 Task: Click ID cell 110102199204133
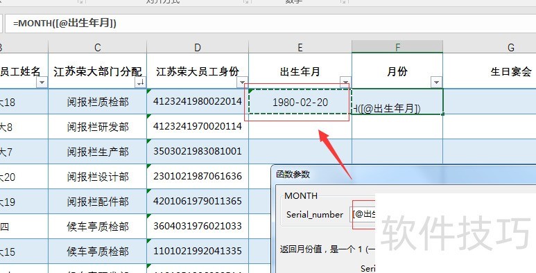198,251
